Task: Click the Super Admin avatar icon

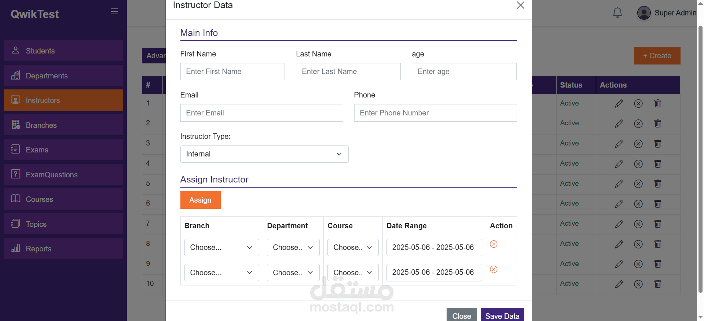Action: [644, 13]
